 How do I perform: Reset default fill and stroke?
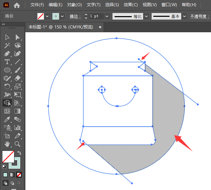pos(4,167)
